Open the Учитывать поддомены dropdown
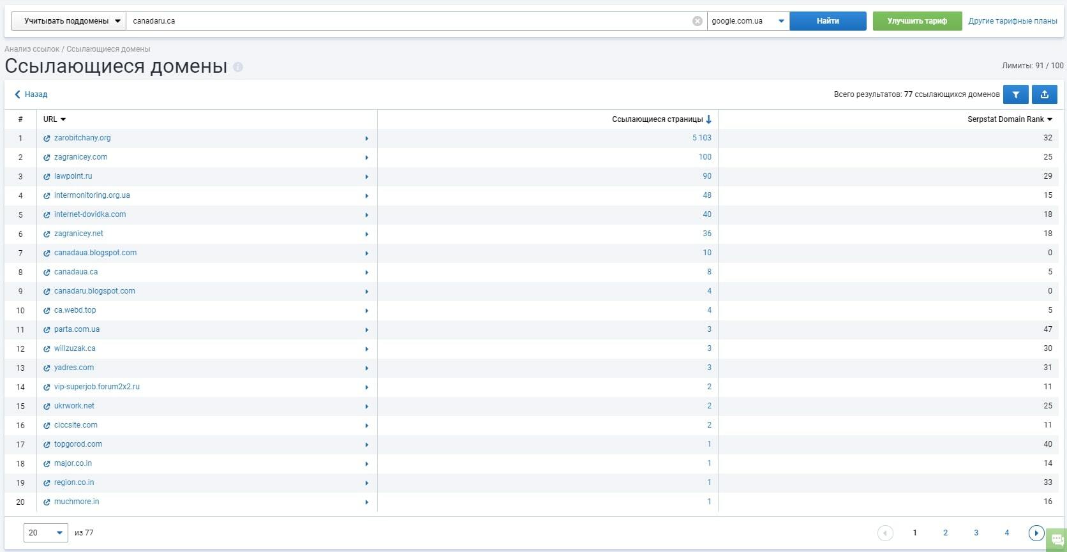1067x552 pixels. [x=68, y=21]
